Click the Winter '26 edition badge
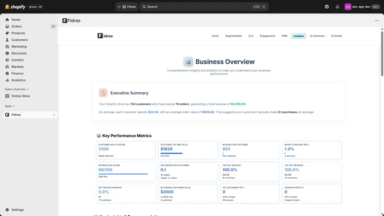 [x=35, y=7]
